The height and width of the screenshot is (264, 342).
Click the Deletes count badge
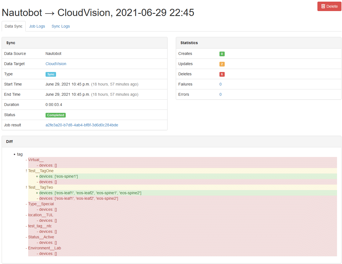pos(222,74)
